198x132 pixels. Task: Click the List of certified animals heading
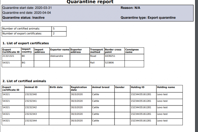(24, 81)
